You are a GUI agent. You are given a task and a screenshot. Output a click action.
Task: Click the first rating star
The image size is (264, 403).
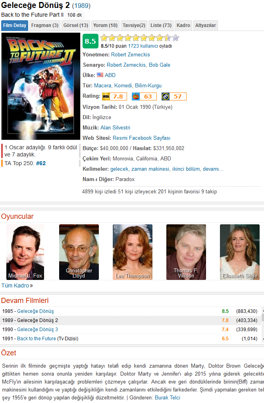[x=104, y=38]
